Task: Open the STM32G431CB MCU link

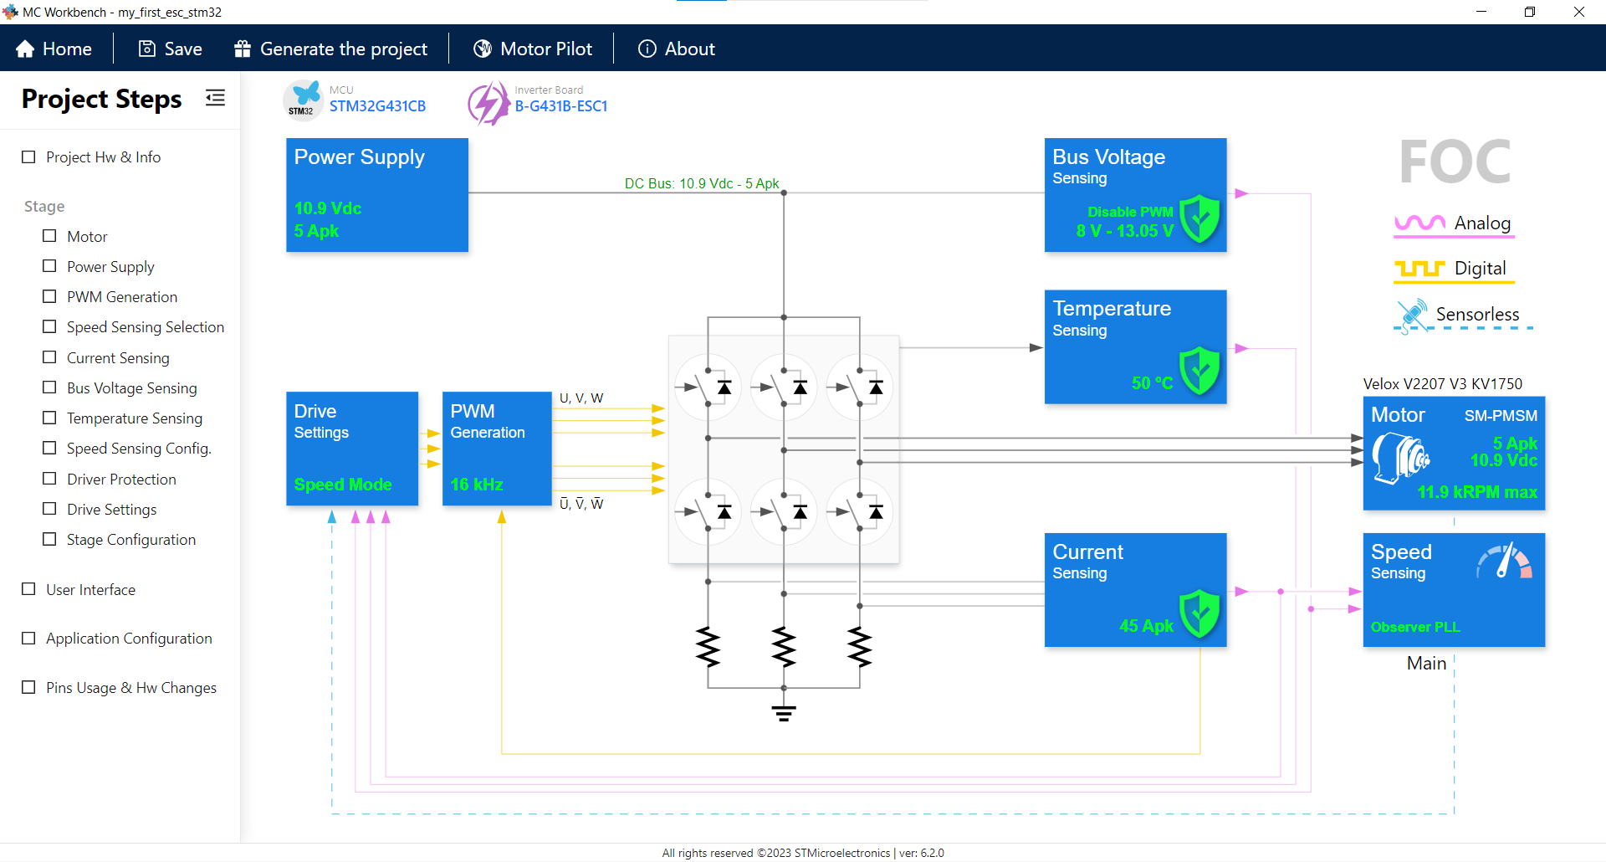Action: 377,106
